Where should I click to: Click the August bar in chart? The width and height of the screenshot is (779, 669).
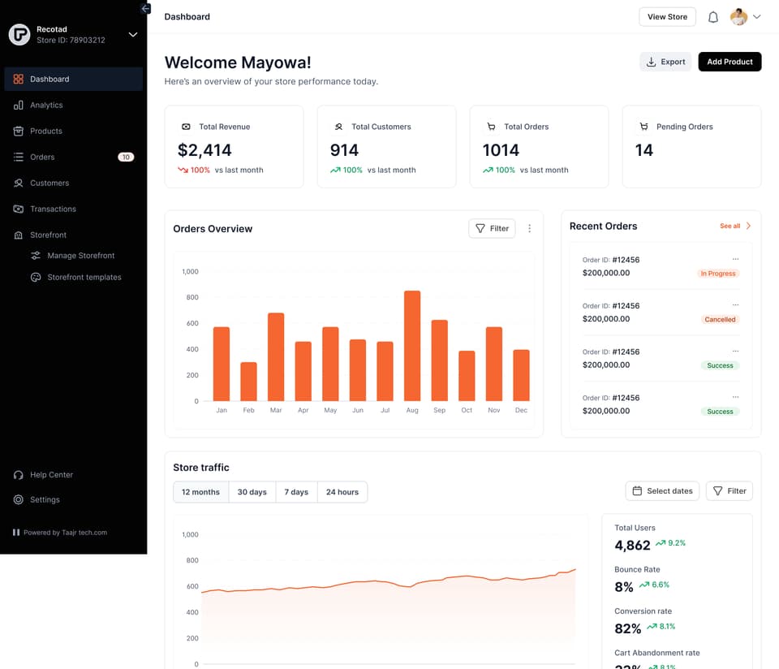[x=412, y=346]
